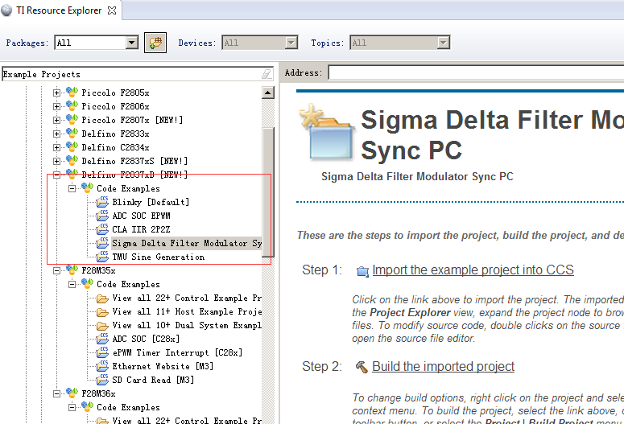Screen dimensions: 624x424
Task: Select Blinky [Default] example
Action: tap(151, 202)
